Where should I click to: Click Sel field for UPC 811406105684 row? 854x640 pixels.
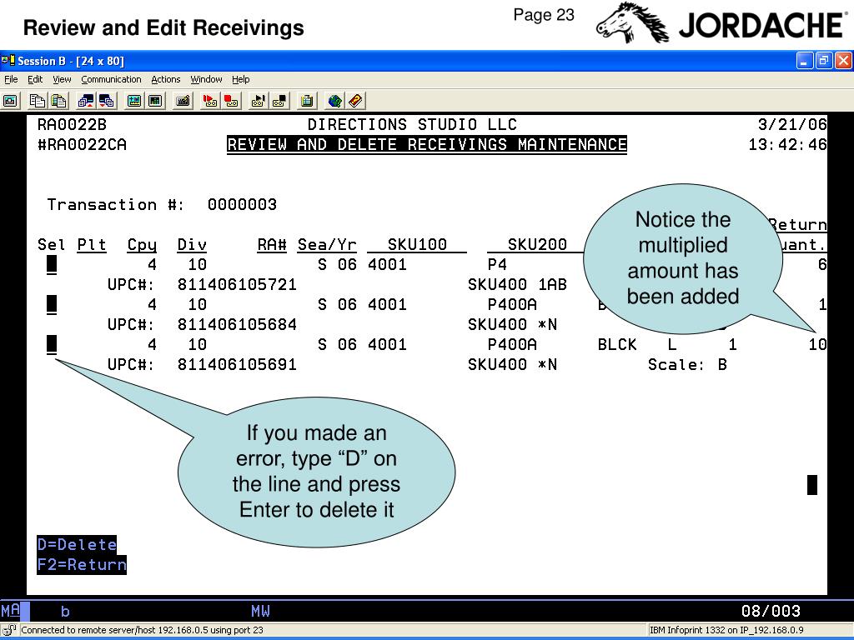coord(52,305)
